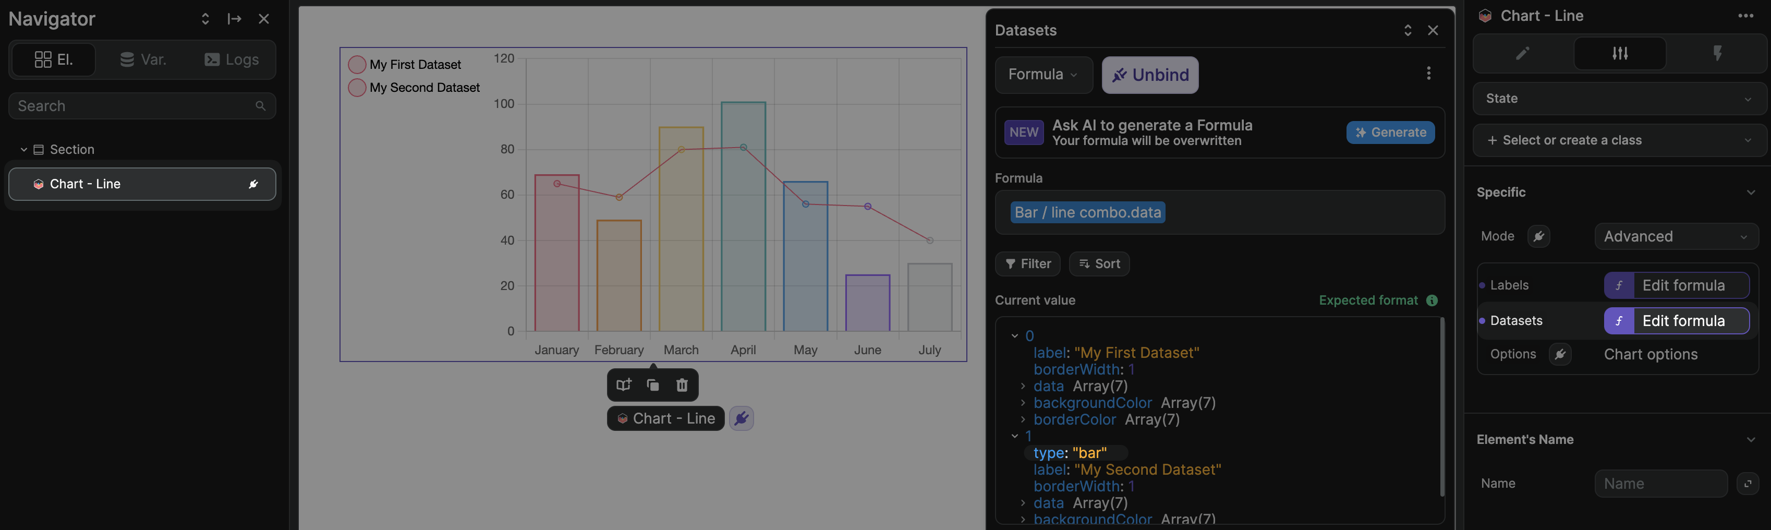Click inside the Name input field
1771x530 pixels.
tap(1661, 483)
